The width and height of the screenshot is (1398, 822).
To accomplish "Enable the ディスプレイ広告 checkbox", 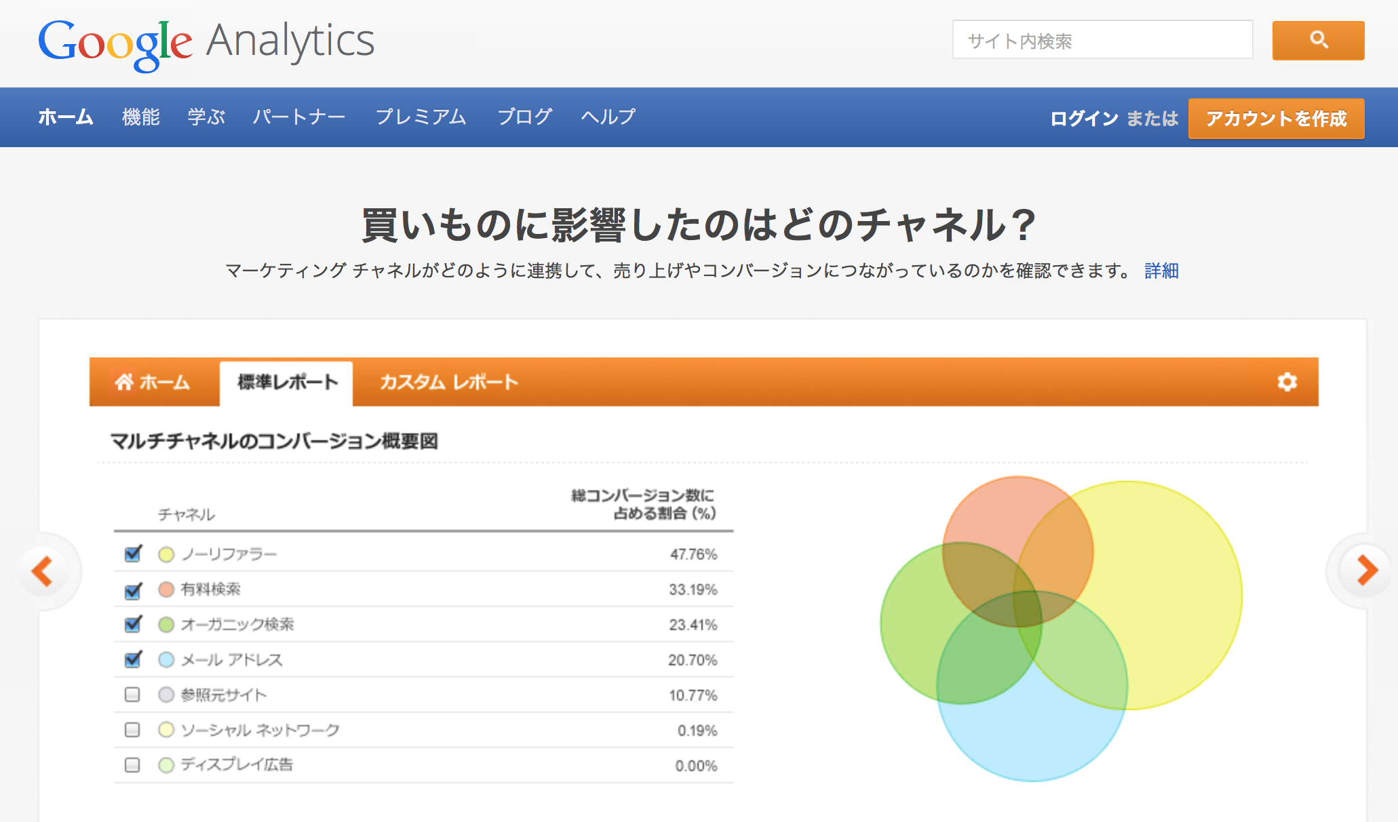I will point(132,765).
